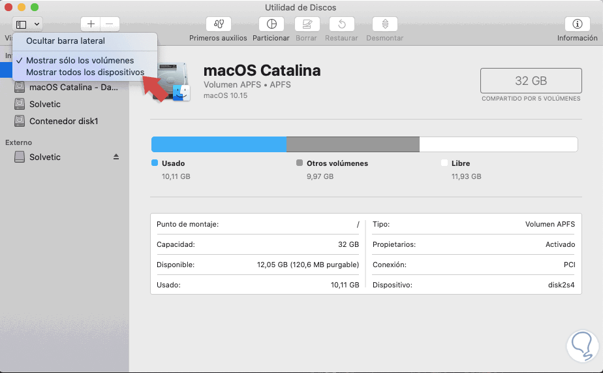Screen dimensions: 603x373
Task: Click the red close window button
Action: click(8, 7)
